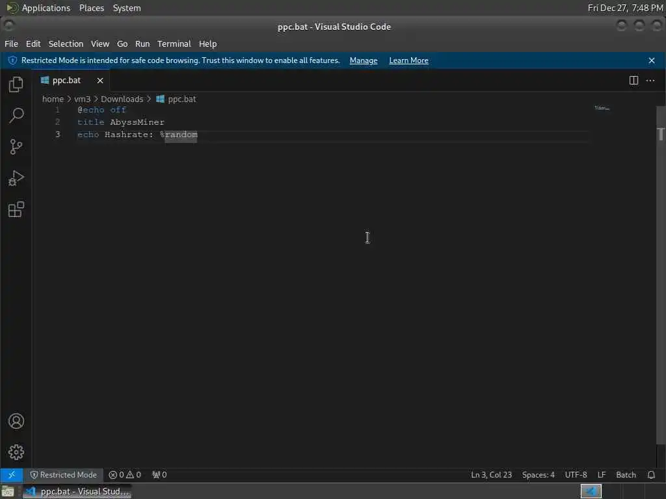The height and width of the screenshot is (499, 666).
Task: Open the Help menu
Action: [x=207, y=44]
